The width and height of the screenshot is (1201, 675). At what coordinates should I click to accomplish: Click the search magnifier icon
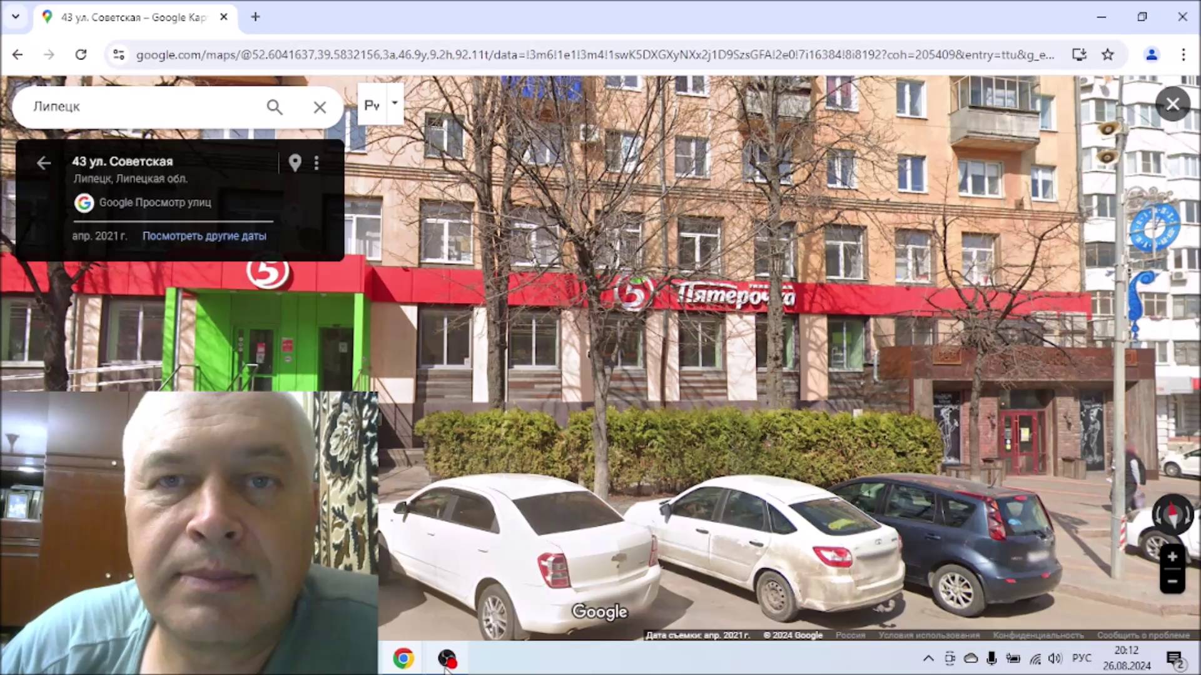[274, 107]
